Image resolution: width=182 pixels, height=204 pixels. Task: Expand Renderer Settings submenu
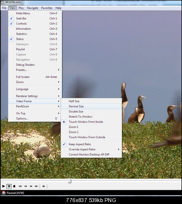(35, 96)
